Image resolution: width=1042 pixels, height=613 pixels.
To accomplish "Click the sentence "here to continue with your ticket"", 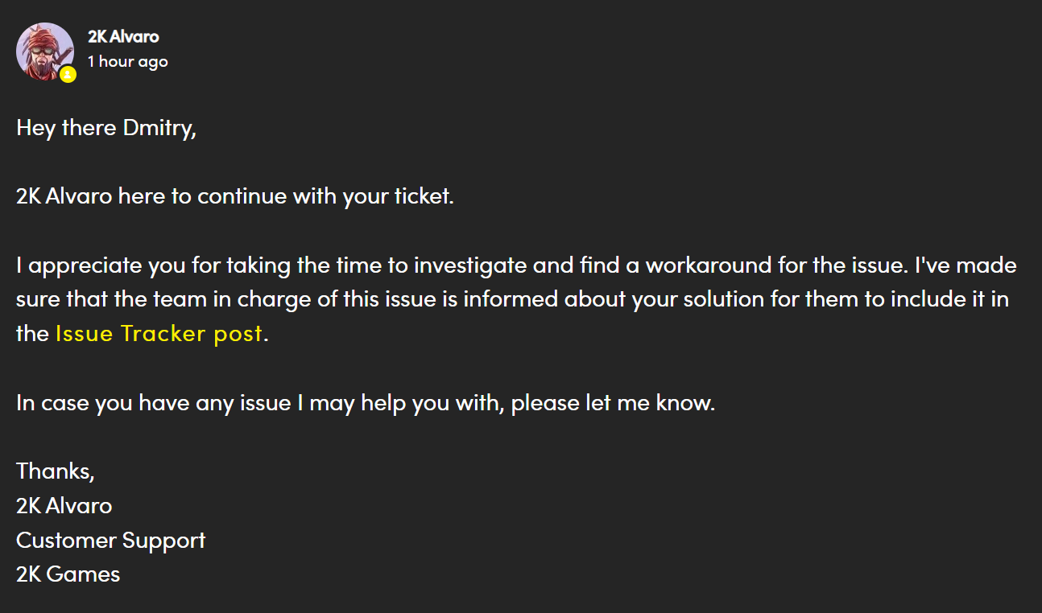I will pyautogui.click(x=286, y=196).
